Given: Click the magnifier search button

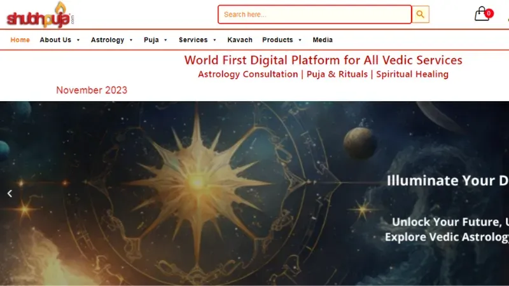Looking at the screenshot, I should tap(421, 14).
